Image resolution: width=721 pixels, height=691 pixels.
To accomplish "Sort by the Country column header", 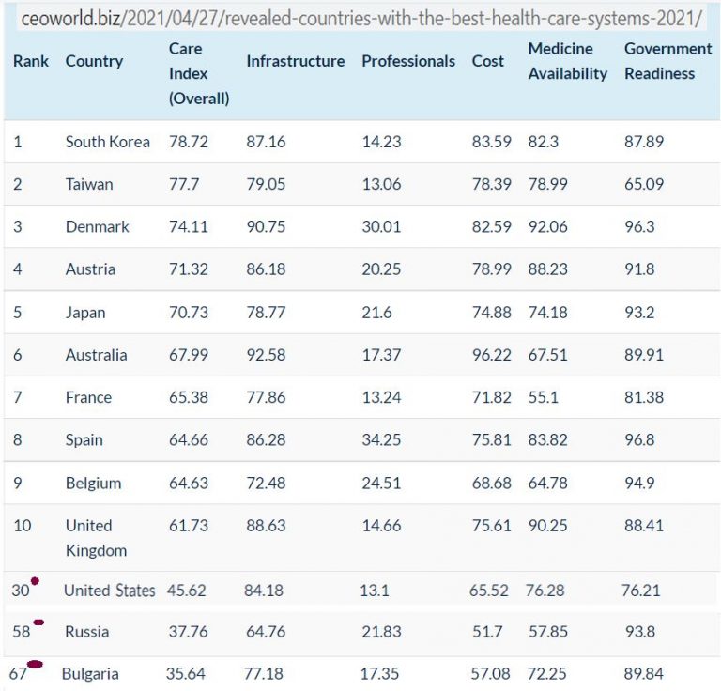I will [94, 61].
